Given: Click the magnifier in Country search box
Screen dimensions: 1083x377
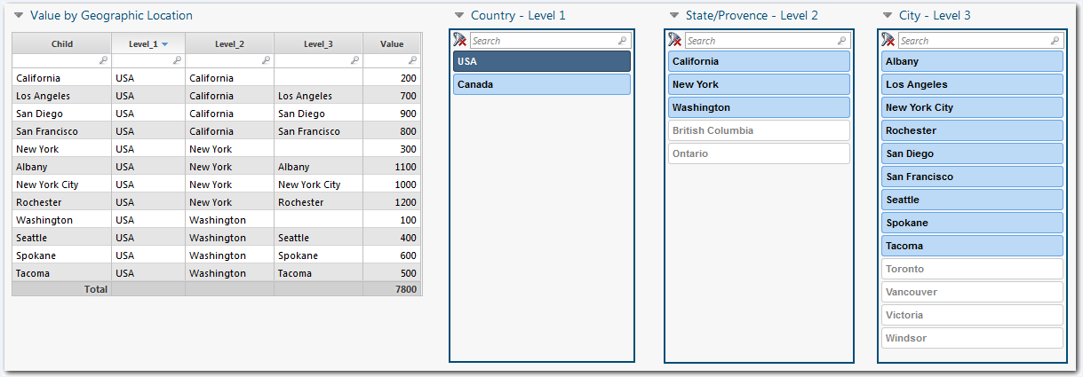Looking at the screenshot, I should tap(622, 41).
